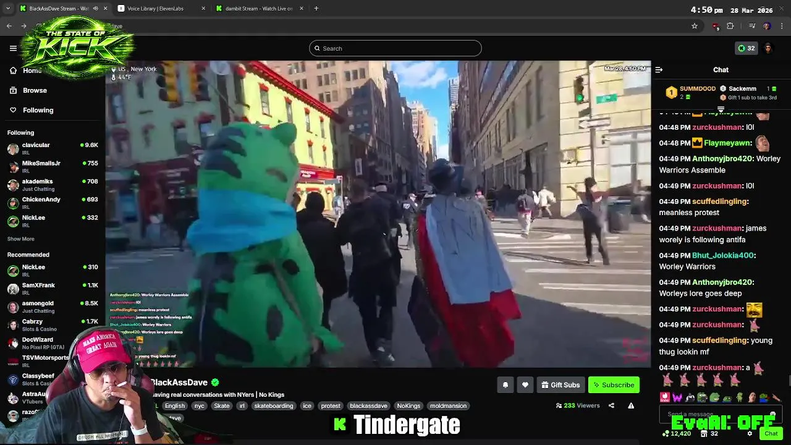The height and width of the screenshot is (445, 791).
Task: Open Cabrzy recommended channel
Action: pos(53,325)
